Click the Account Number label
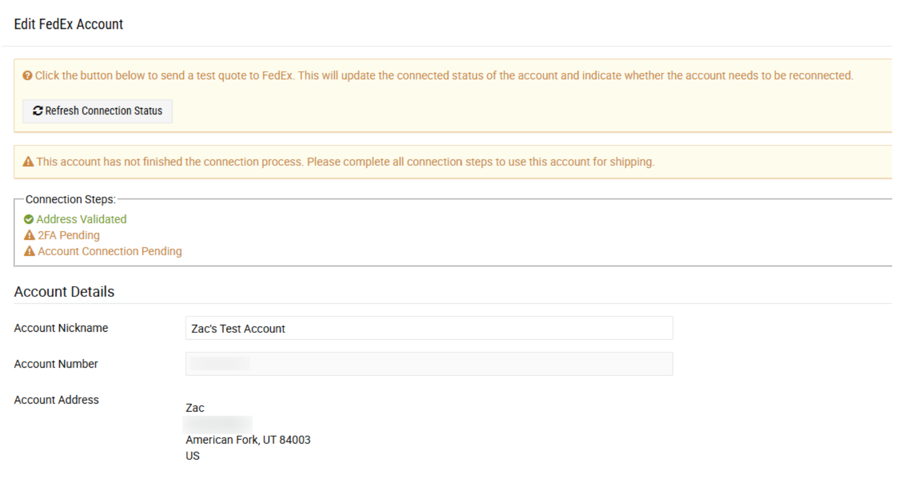Viewport: 919px width, 497px height. coord(56,364)
